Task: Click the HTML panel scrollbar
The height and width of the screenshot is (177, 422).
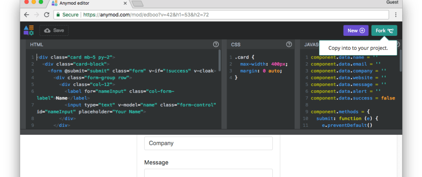Action: tap(219, 60)
